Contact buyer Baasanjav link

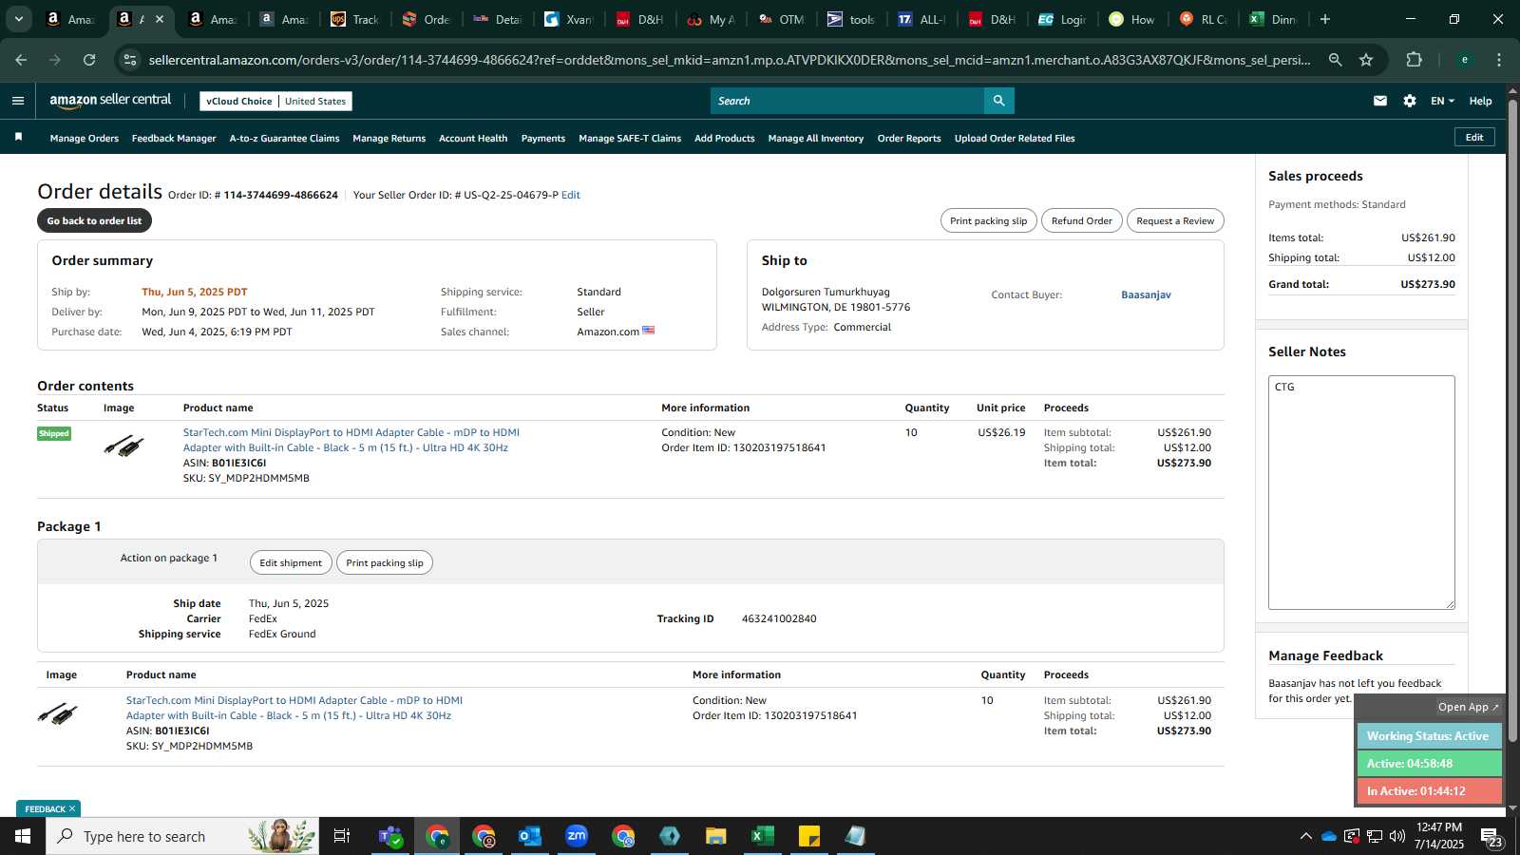tap(1146, 294)
